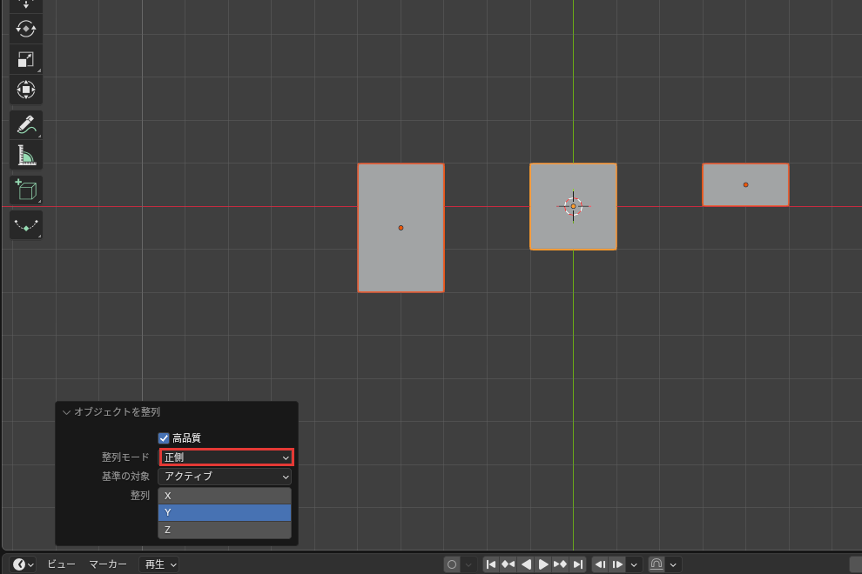862x574 pixels.
Task: Click the forward step button before the playback dropdown
Action: (x=617, y=564)
